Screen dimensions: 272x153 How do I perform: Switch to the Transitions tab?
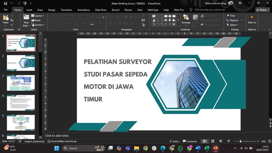pos(66,10)
